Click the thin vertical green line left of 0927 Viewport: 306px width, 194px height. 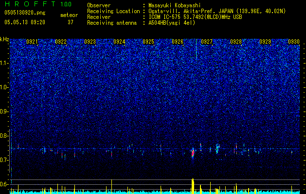tap(196, 48)
